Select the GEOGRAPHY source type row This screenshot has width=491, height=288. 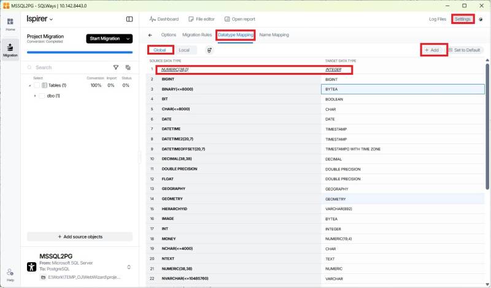pos(234,189)
